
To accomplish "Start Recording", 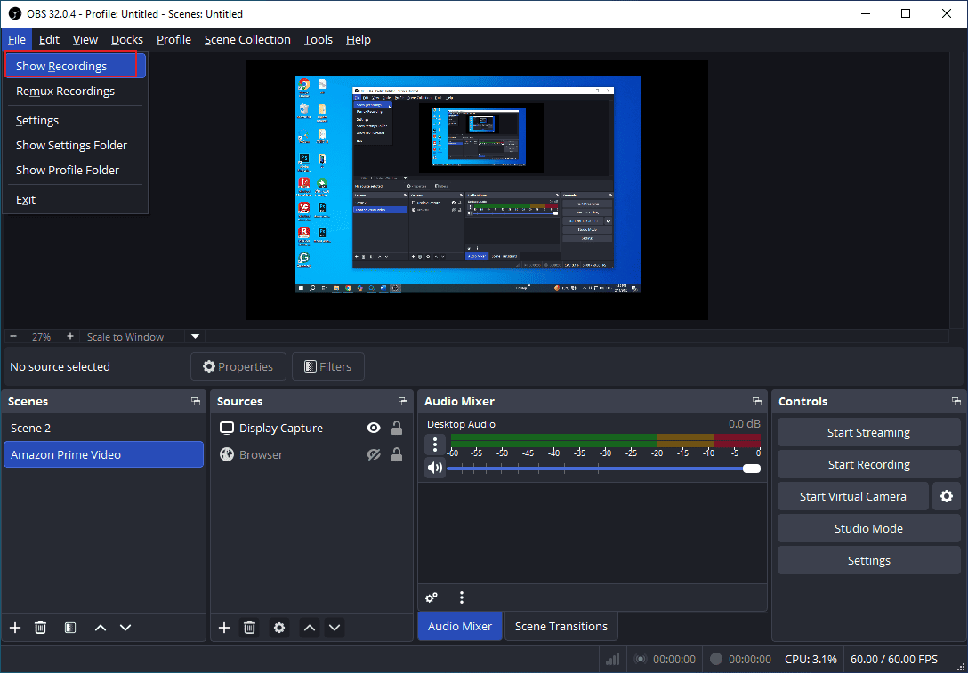I will [867, 464].
